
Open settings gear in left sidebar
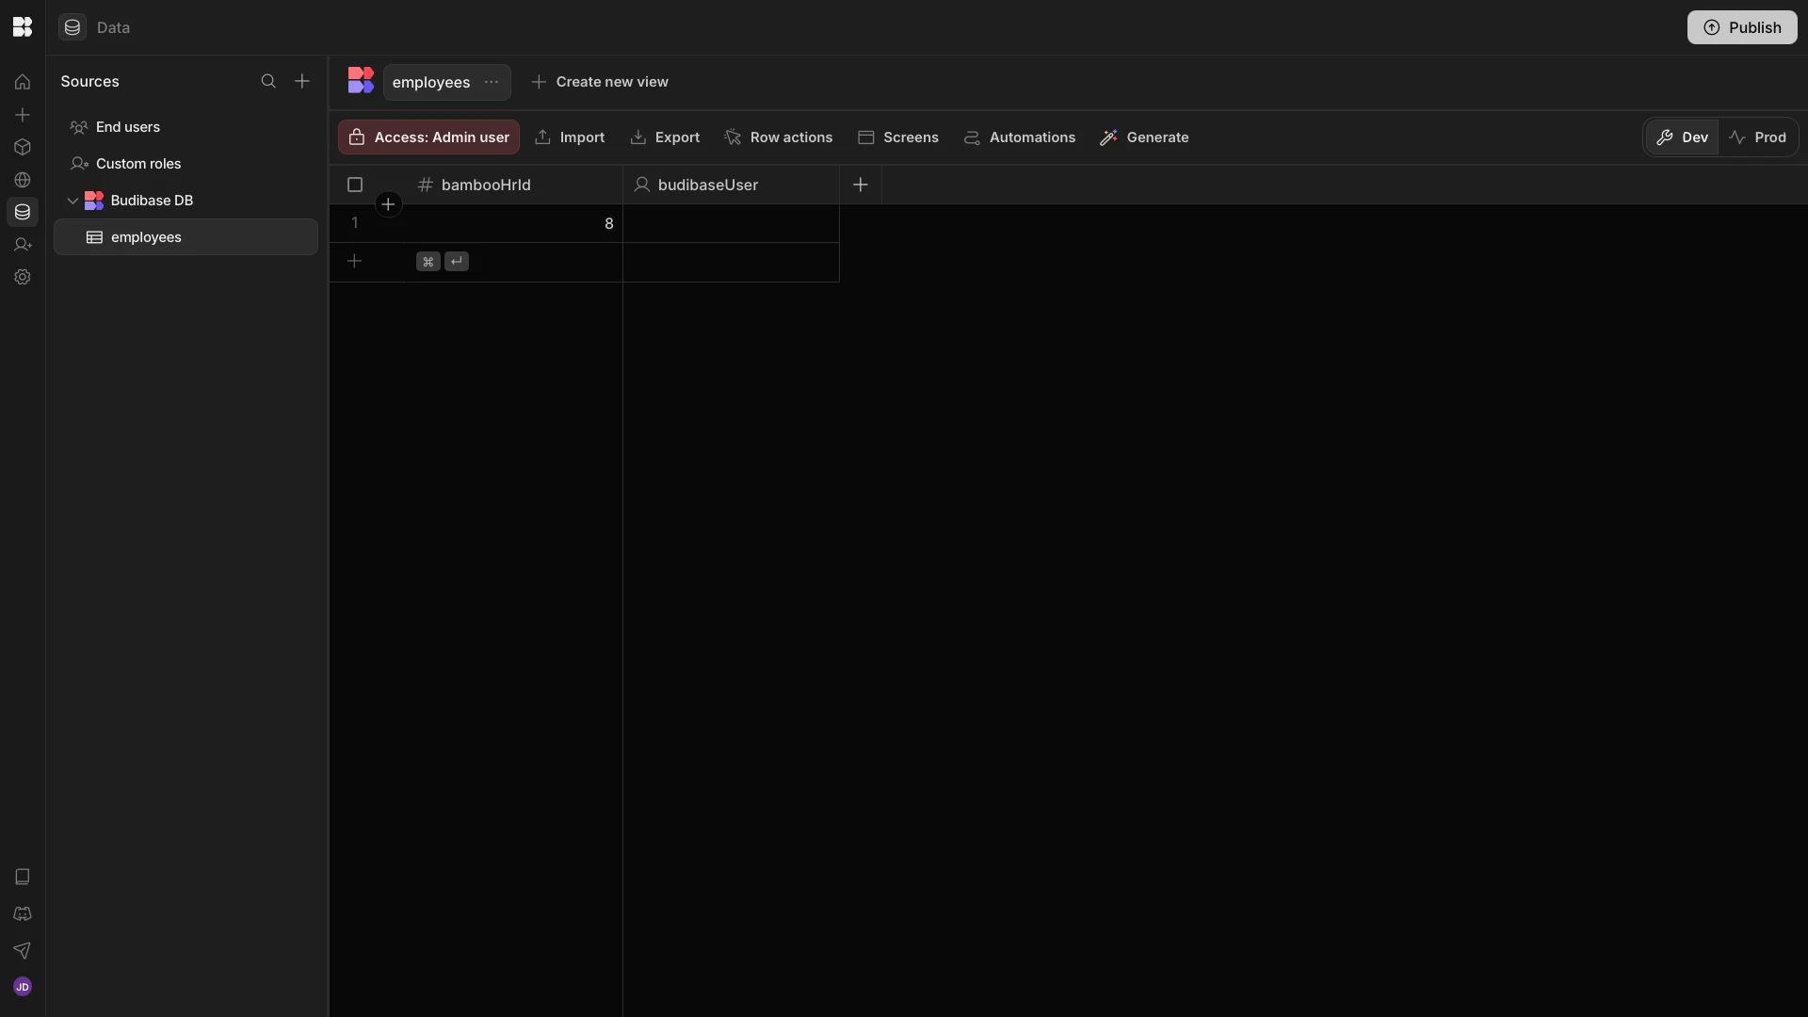click(23, 278)
